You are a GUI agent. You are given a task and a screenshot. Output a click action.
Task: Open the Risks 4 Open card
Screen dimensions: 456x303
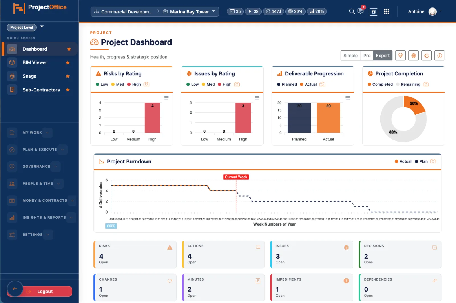click(135, 254)
